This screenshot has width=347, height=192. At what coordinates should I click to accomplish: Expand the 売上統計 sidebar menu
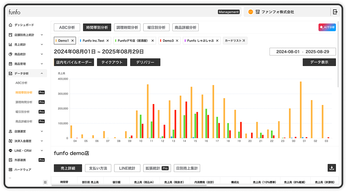coord(42,44)
